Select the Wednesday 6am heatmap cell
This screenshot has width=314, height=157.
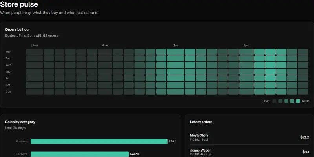(105, 65)
